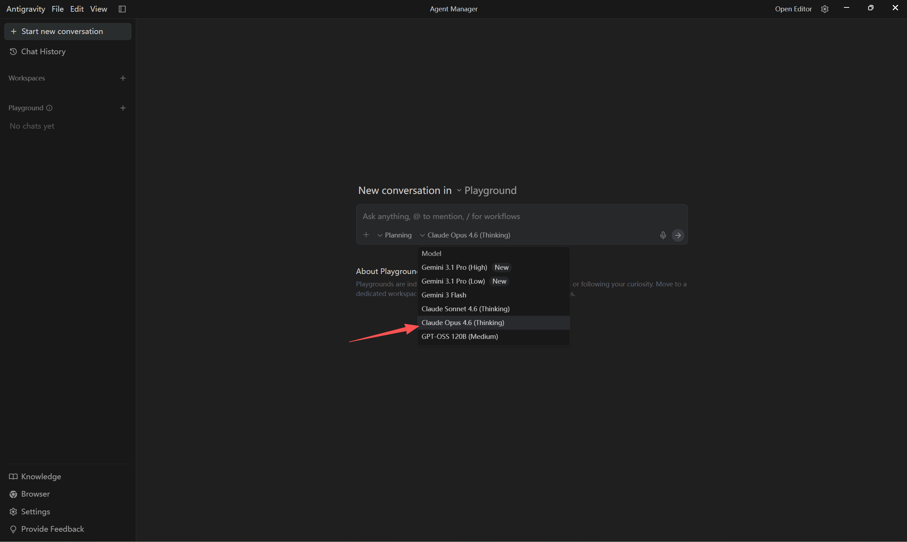Open the Planning mode dropdown
907x542 pixels.
coord(394,235)
